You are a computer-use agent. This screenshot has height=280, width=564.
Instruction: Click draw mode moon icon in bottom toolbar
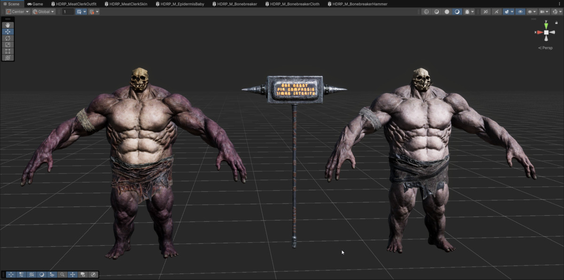pyautogui.click(x=42, y=274)
